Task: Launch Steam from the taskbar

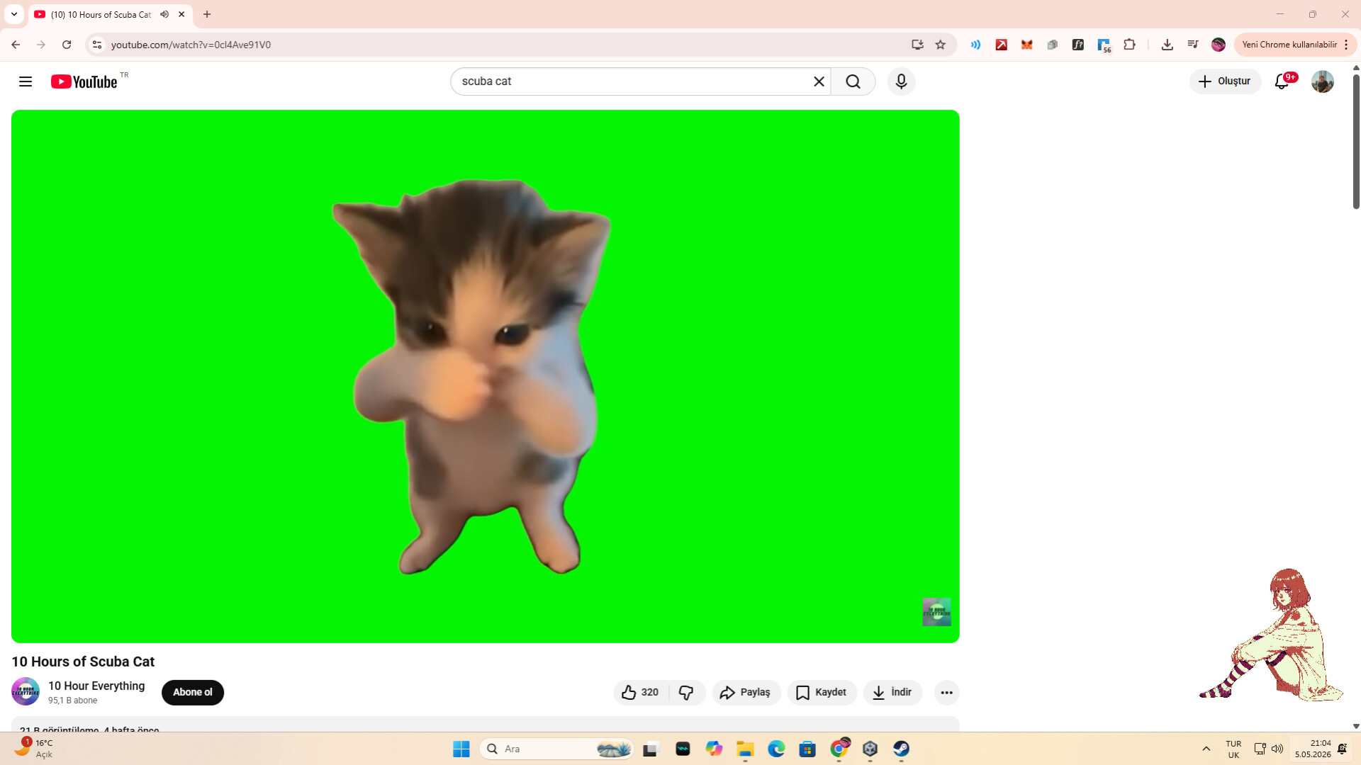Action: [901, 749]
